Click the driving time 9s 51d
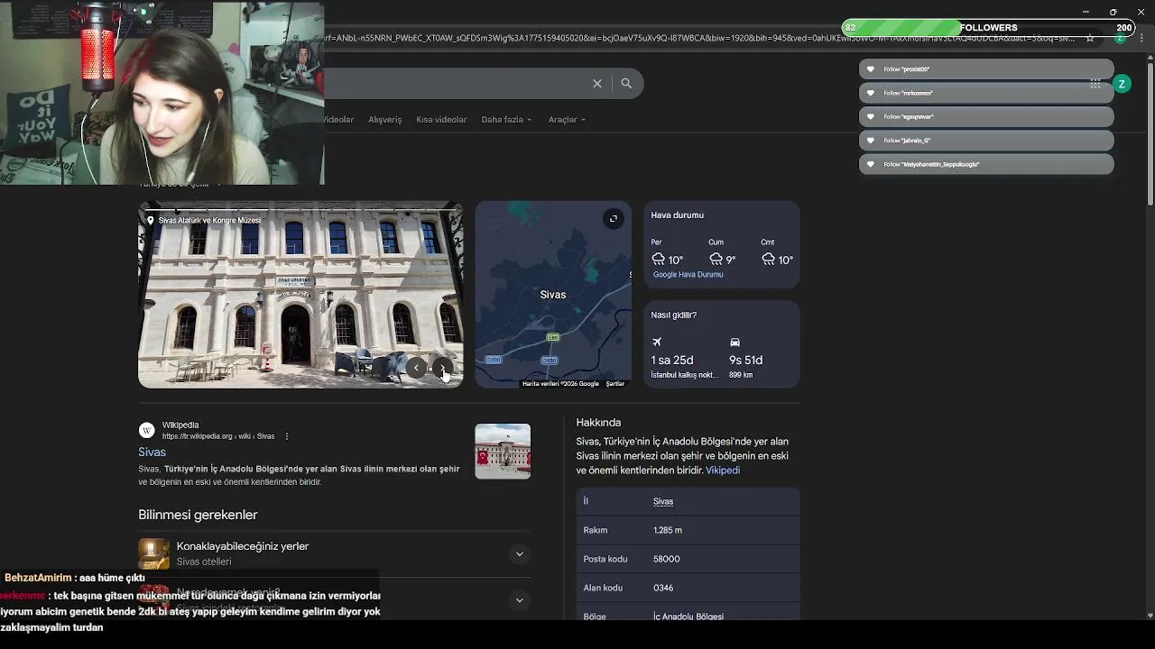 click(746, 360)
